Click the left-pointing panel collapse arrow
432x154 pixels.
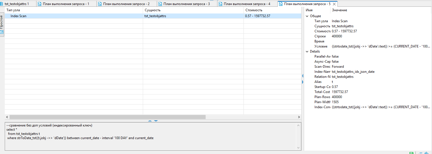coord(303,76)
